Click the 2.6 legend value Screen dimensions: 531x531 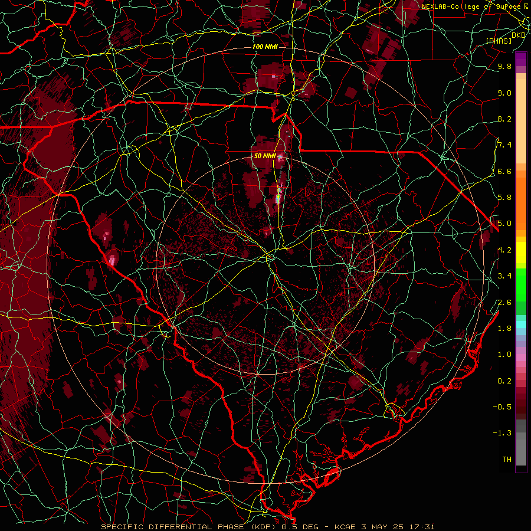coord(504,303)
